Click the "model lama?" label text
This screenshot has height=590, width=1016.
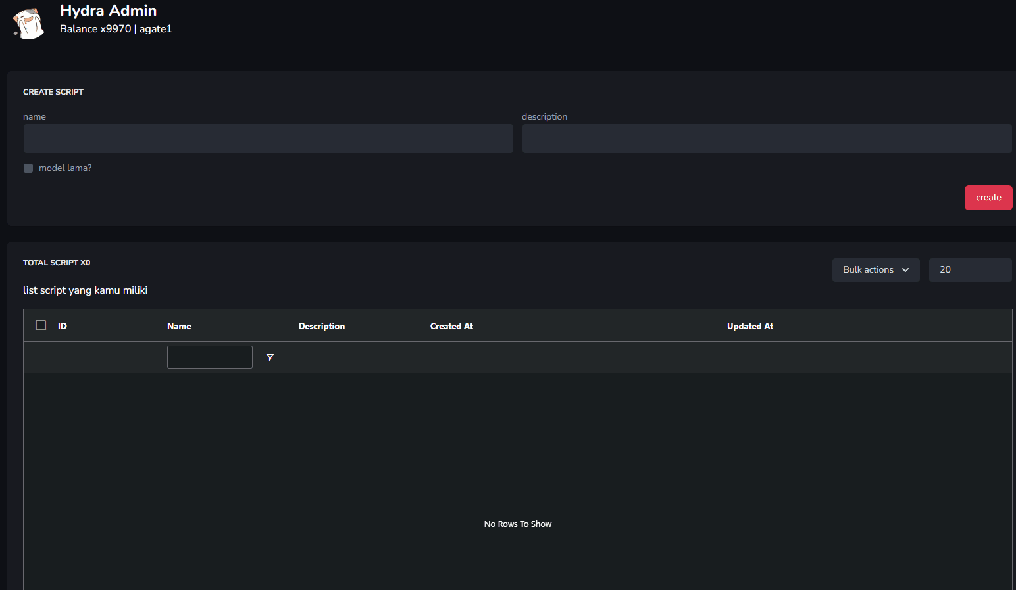(x=65, y=168)
